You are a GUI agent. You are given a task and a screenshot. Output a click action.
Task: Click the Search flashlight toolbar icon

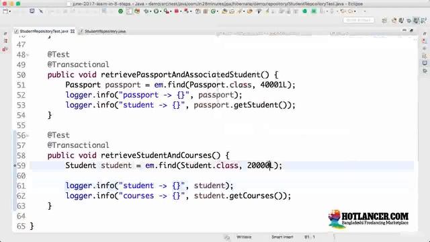point(239,11)
